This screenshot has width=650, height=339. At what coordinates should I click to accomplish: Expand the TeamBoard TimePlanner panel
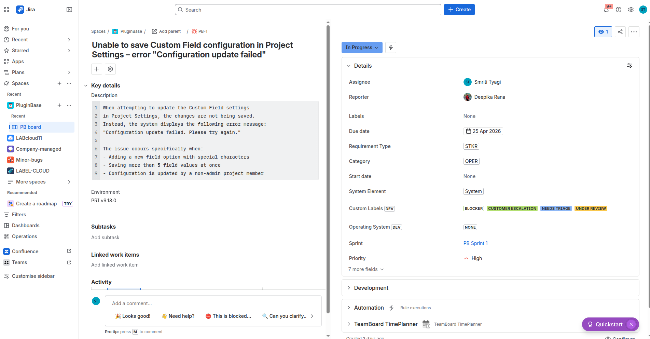[x=349, y=324]
